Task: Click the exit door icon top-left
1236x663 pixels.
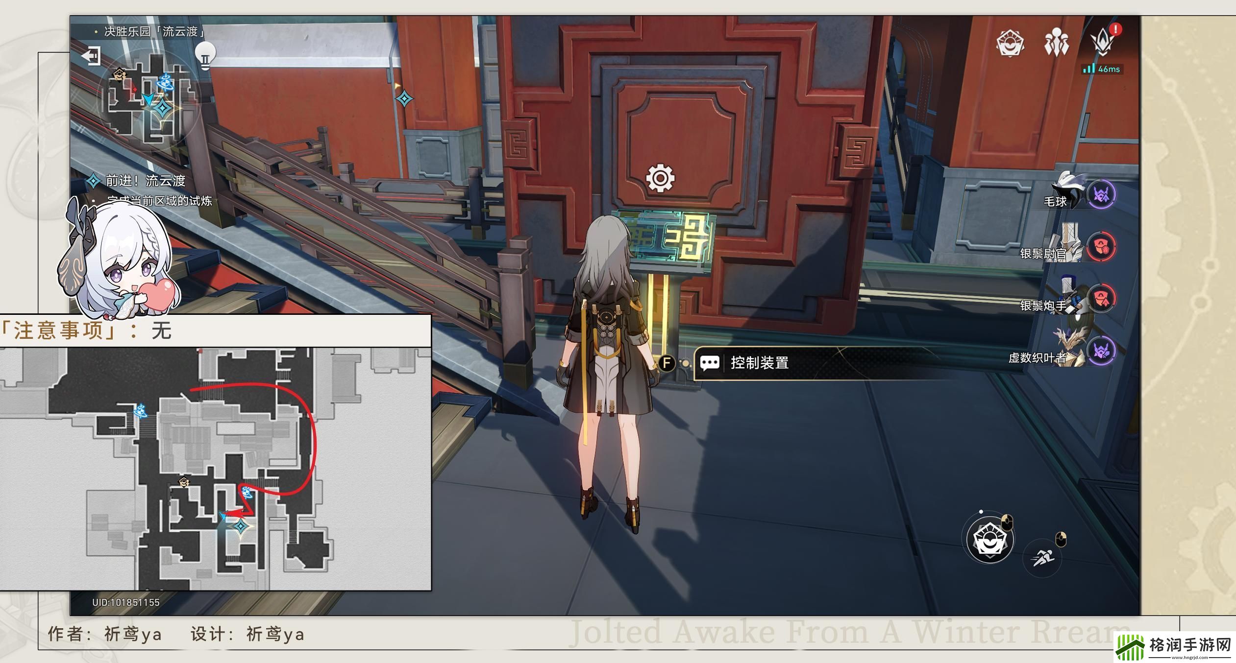Action: click(91, 56)
